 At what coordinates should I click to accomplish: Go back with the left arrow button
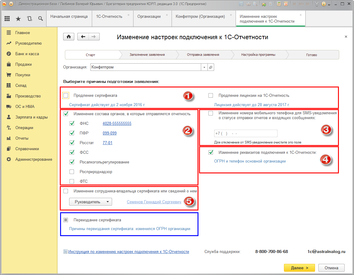(83, 36)
